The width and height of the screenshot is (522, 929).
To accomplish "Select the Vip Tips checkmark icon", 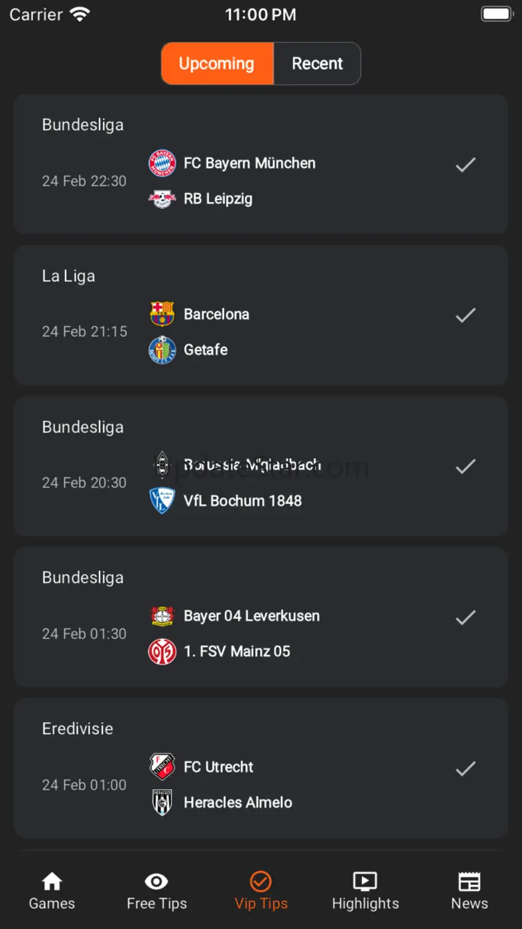I will (261, 881).
